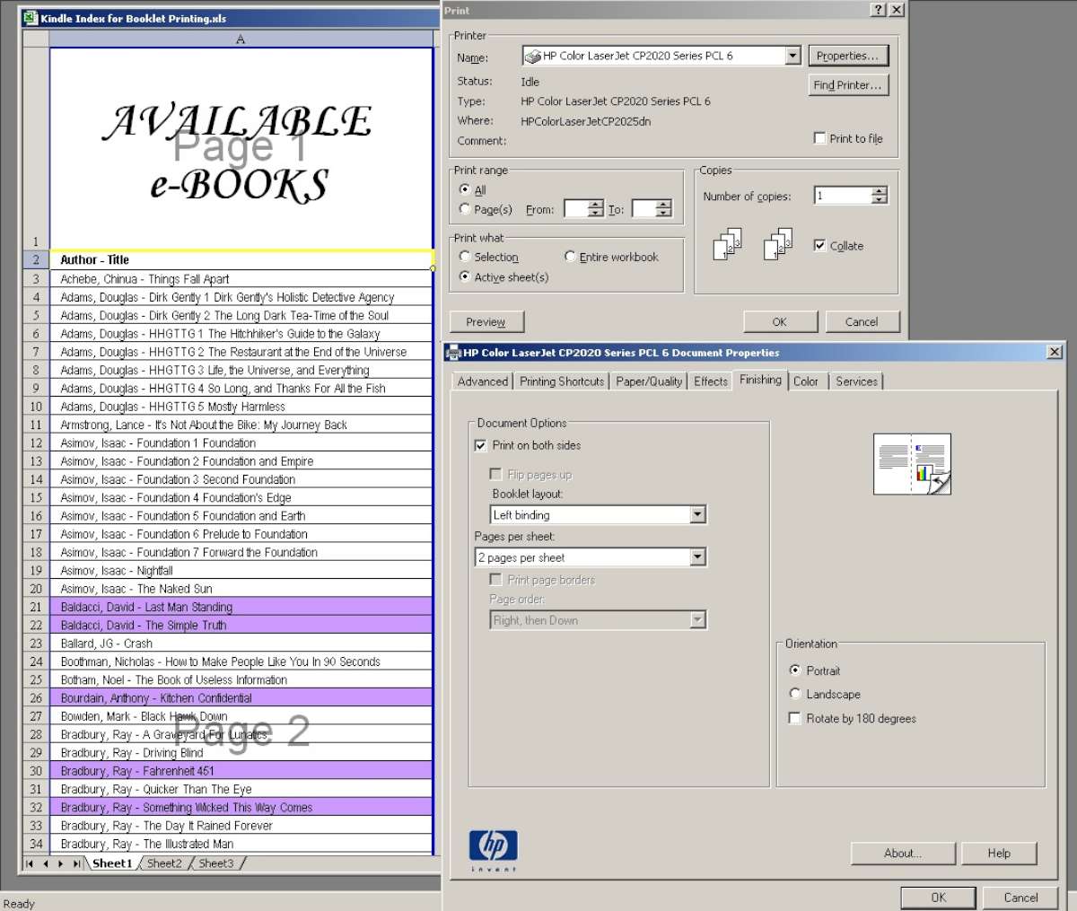Click the To page spinner arrows
Viewport: 1077px width, 911px height.
tap(663, 209)
